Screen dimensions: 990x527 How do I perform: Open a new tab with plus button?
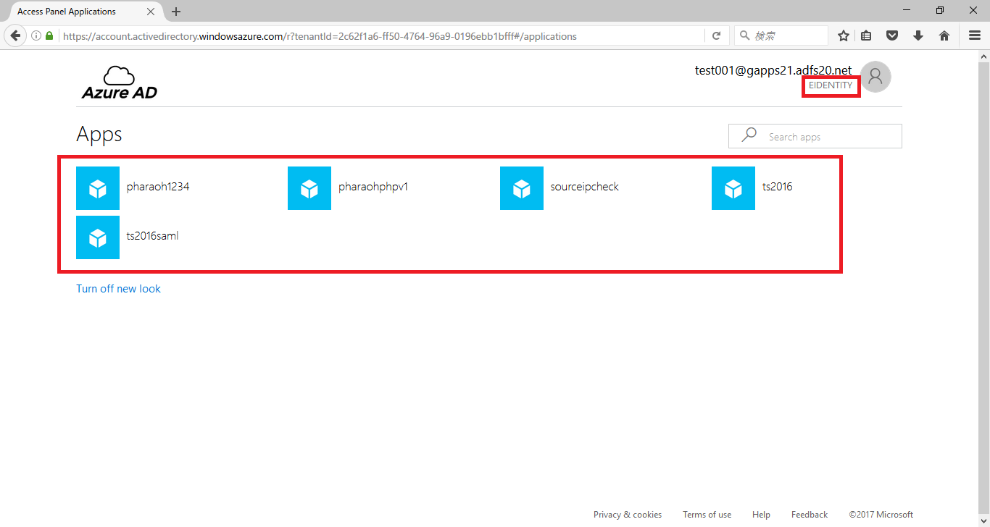coord(176,12)
